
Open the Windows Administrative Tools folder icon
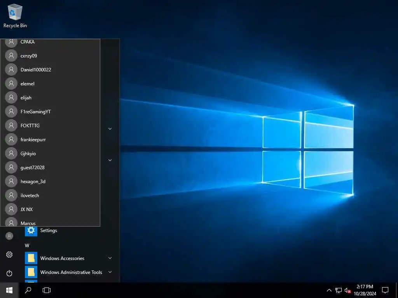[x=31, y=272]
